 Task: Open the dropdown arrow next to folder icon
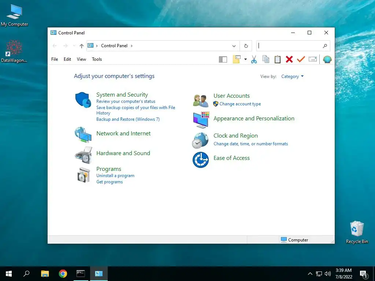[x=245, y=59]
